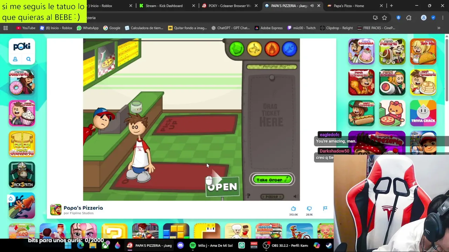Open Discord from the taskbar
The image size is (449, 252).
pos(180,245)
